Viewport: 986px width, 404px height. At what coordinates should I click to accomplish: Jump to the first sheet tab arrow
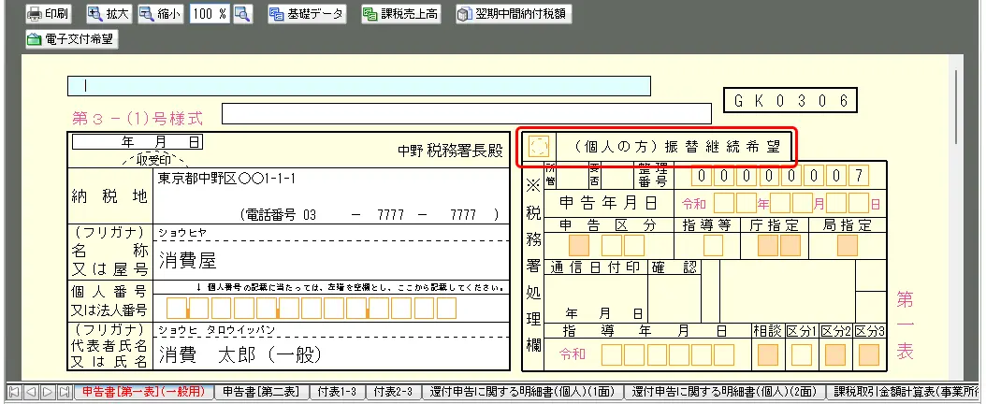pyautogui.click(x=13, y=392)
